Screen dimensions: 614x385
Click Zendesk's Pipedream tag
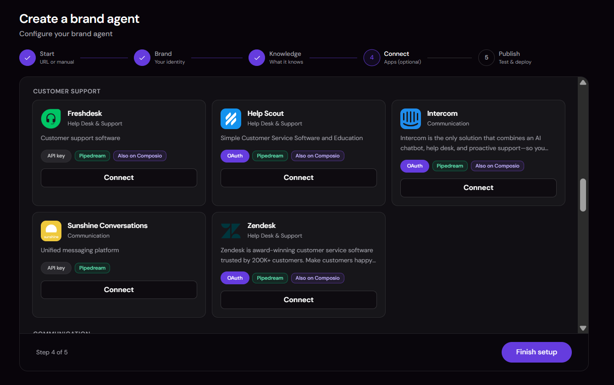click(270, 278)
